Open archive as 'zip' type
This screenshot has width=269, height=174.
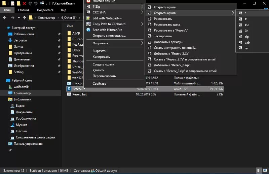click(253, 37)
